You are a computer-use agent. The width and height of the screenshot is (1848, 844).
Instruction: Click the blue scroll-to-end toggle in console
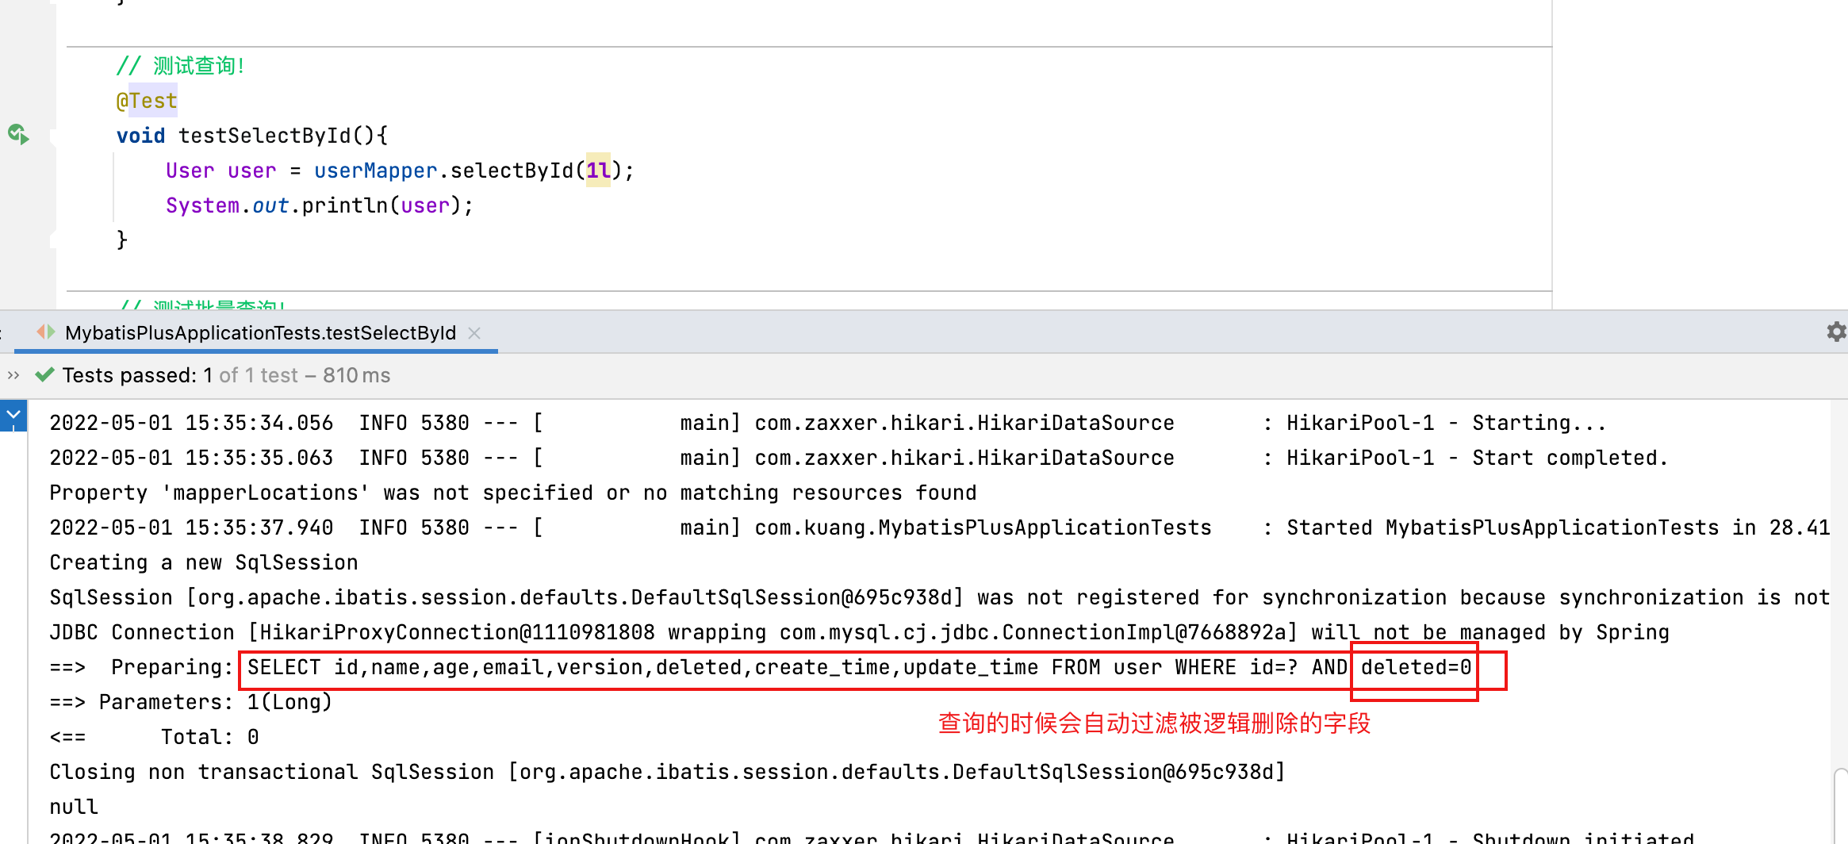pos(13,416)
